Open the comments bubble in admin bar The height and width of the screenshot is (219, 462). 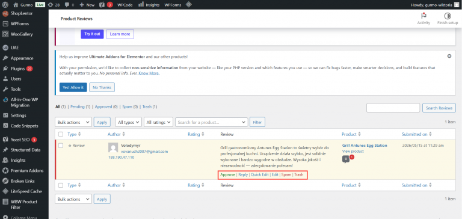[69, 5]
